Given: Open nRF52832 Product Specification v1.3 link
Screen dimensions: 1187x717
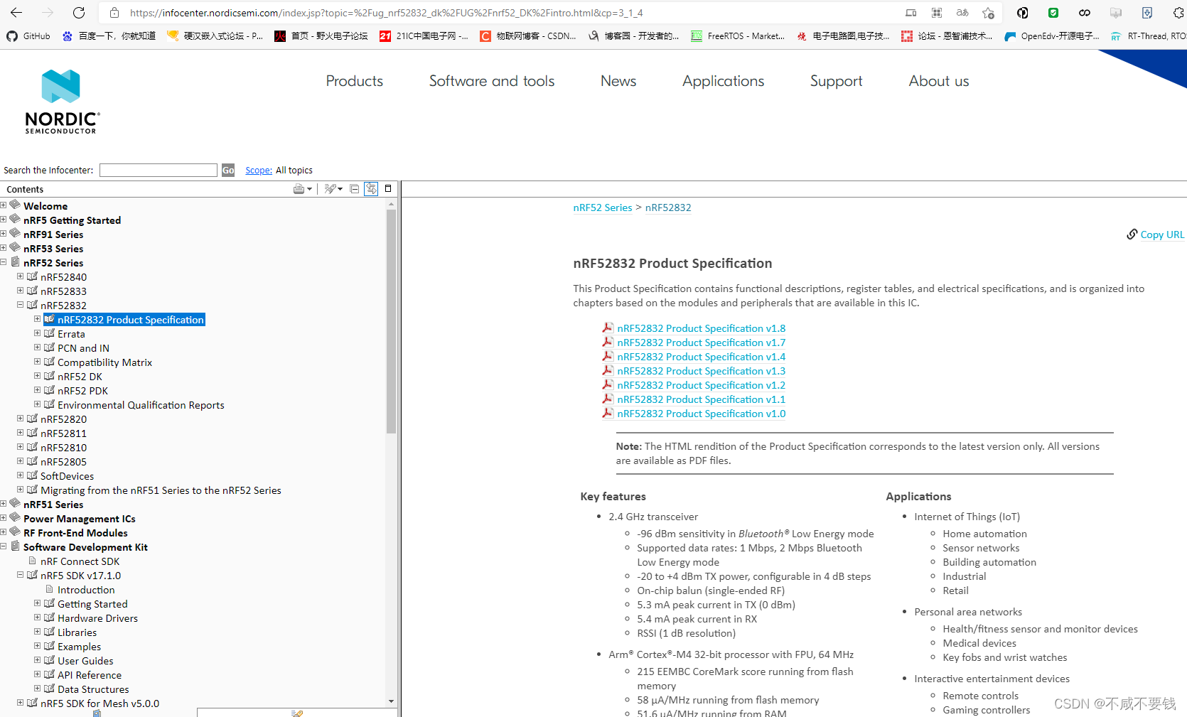Looking at the screenshot, I should 702,371.
